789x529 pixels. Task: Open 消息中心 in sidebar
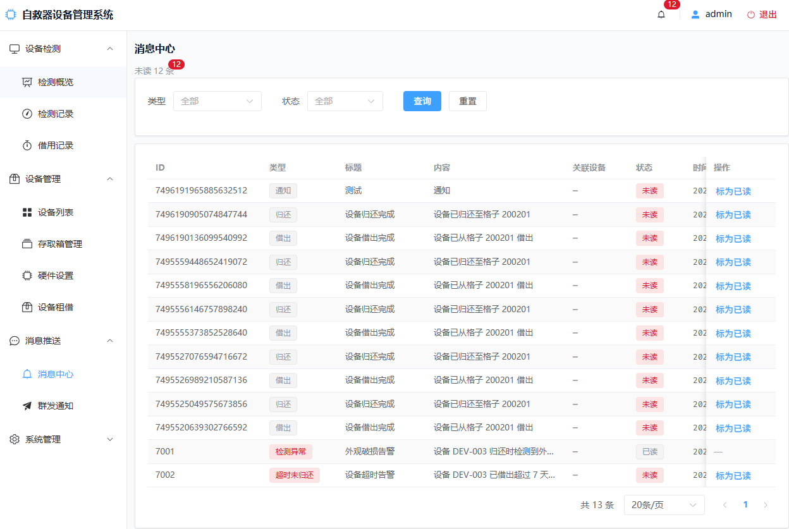(63, 374)
